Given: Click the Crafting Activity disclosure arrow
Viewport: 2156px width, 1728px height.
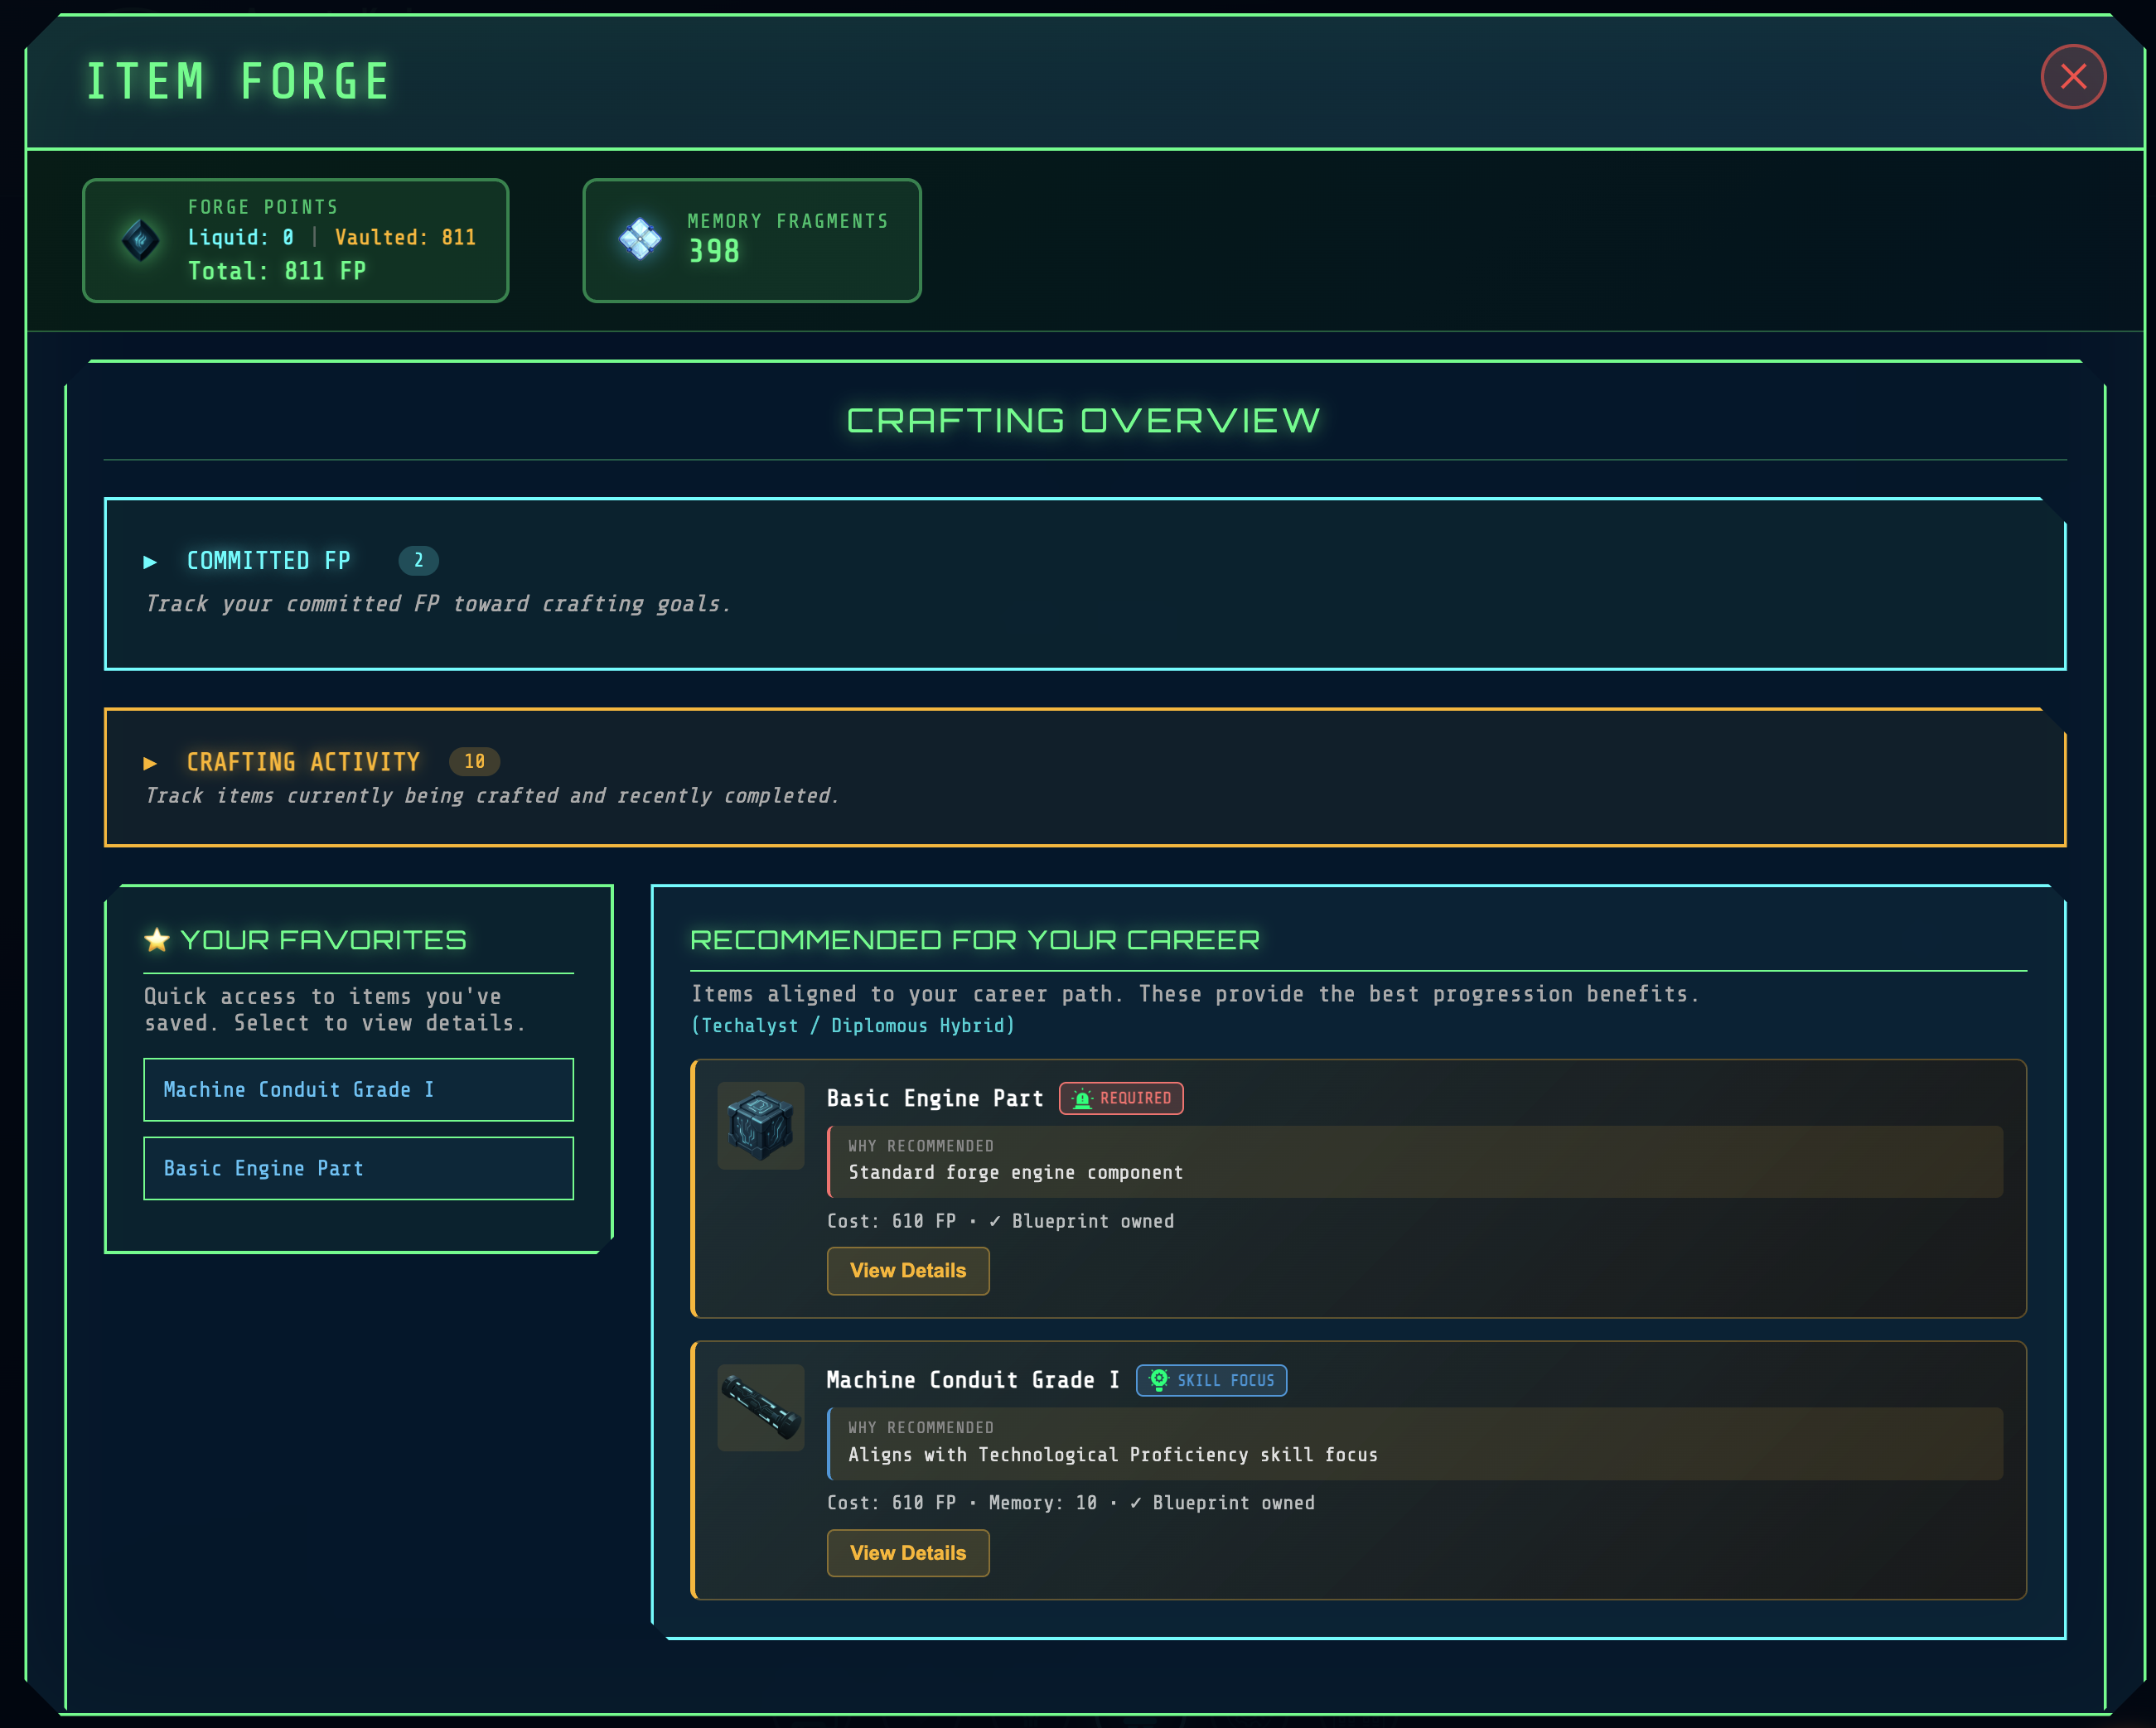Looking at the screenshot, I should [151, 762].
